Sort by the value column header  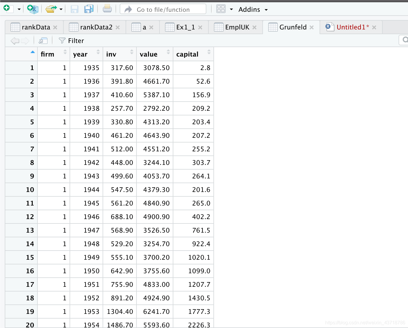click(155, 54)
